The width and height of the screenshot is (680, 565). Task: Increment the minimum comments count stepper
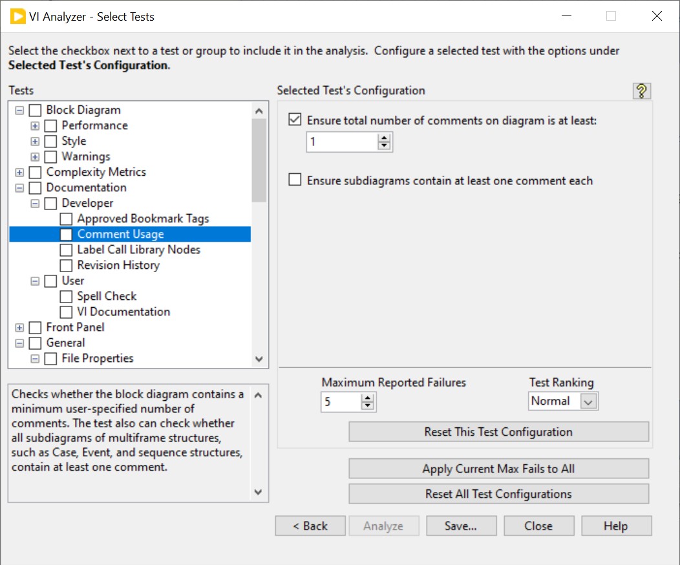pos(384,138)
